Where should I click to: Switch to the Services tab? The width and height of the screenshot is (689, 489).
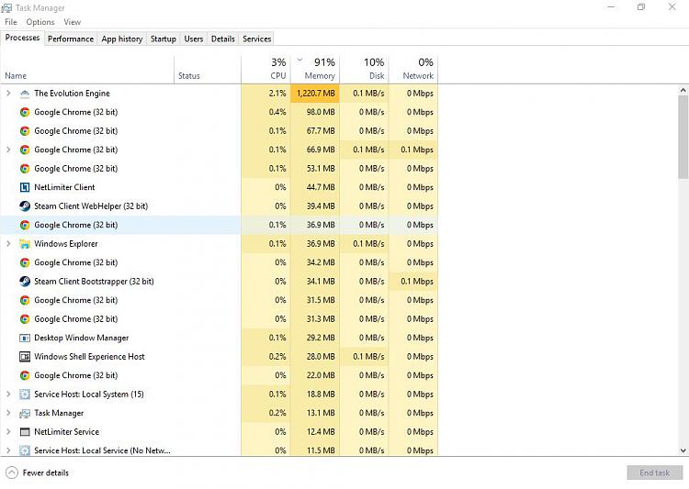257,39
